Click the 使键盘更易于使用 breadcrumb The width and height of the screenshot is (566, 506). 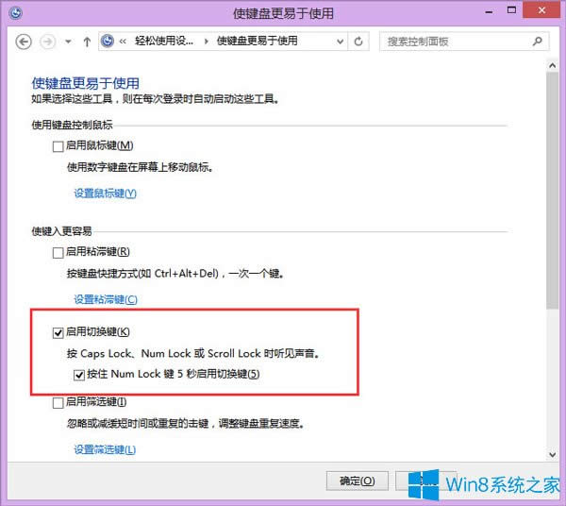(x=257, y=42)
